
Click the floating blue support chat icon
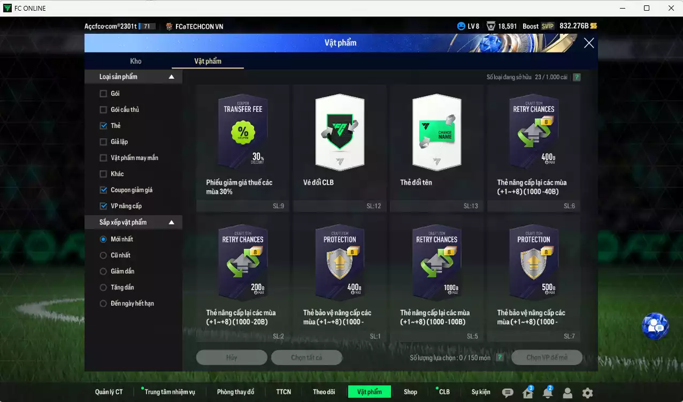click(655, 326)
